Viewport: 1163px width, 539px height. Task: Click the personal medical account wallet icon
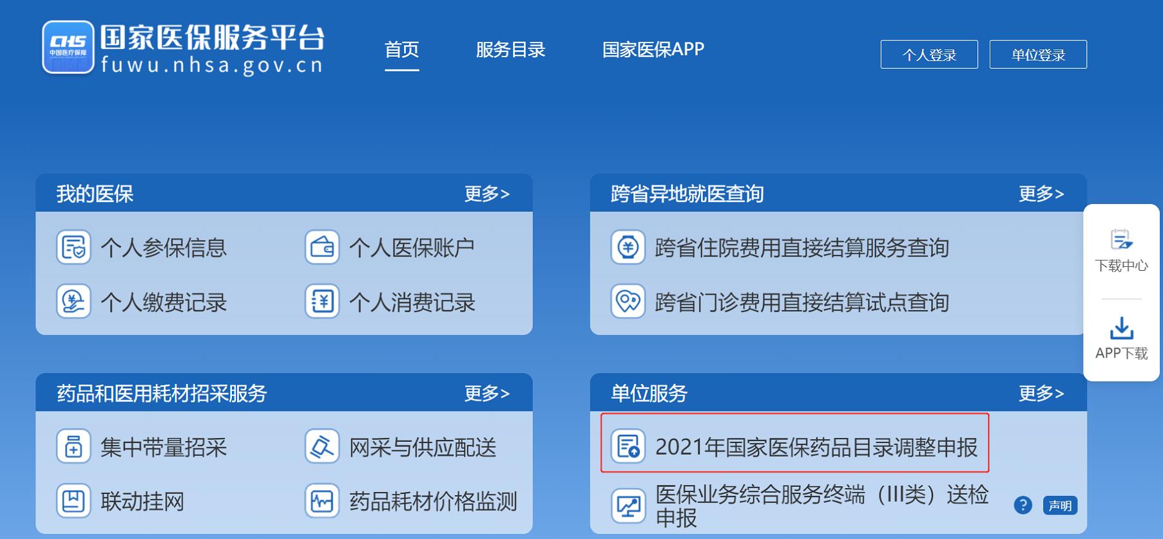coord(322,248)
